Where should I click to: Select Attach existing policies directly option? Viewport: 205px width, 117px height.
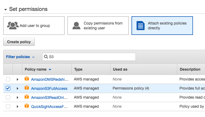pos(162,26)
